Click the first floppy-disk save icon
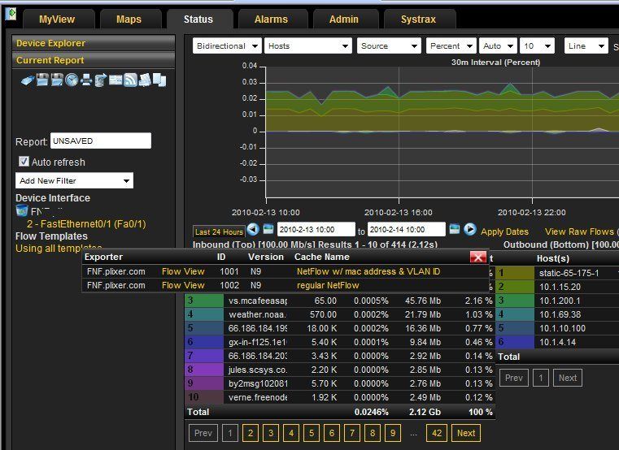Image resolution: width=619 pixels, height=450 pixels. [42, 80]
